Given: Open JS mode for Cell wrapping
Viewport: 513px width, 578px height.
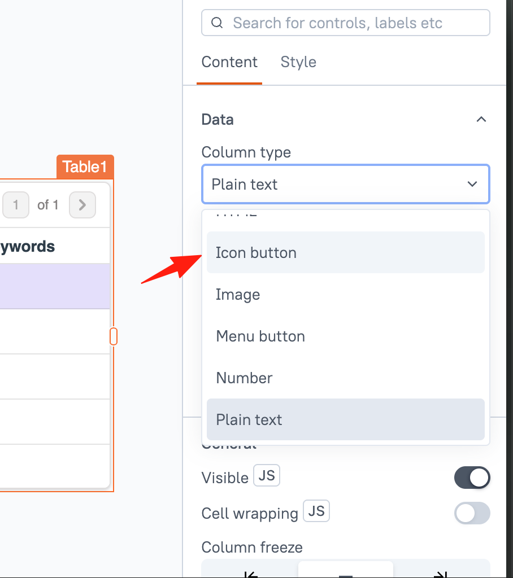Looking at the screenshot, I should pyautogui.click(x=316, y=511).
